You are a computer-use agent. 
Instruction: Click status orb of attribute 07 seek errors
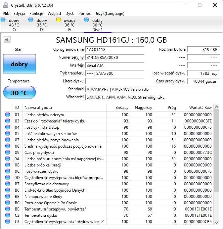pos(8,140)
